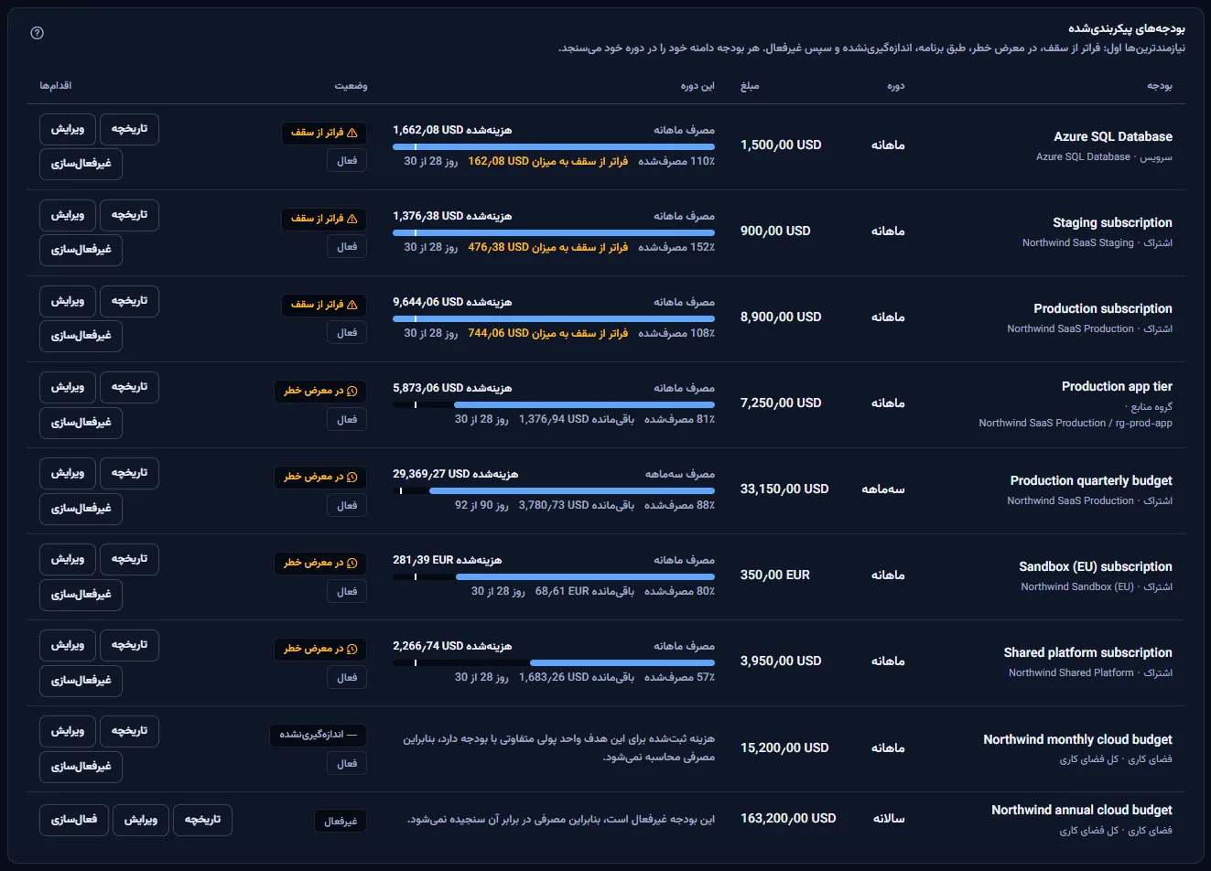Click the at-risk icon for Production quarterly budget
Viewport: 1211px width, 871px height.
[x=352, y=477]
